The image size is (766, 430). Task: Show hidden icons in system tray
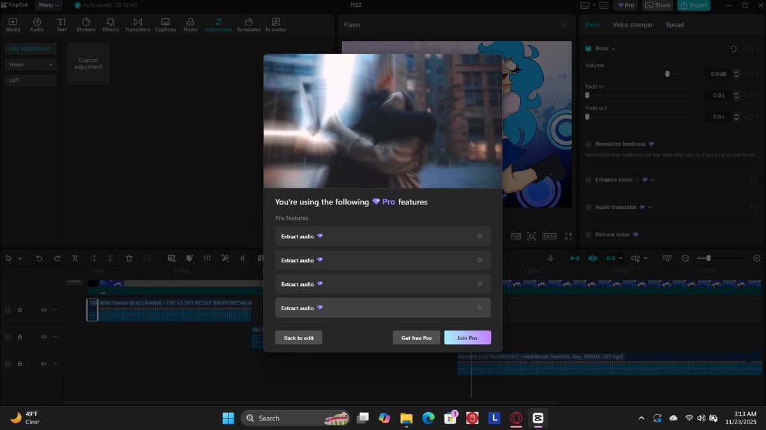click(x=642, y=418)
